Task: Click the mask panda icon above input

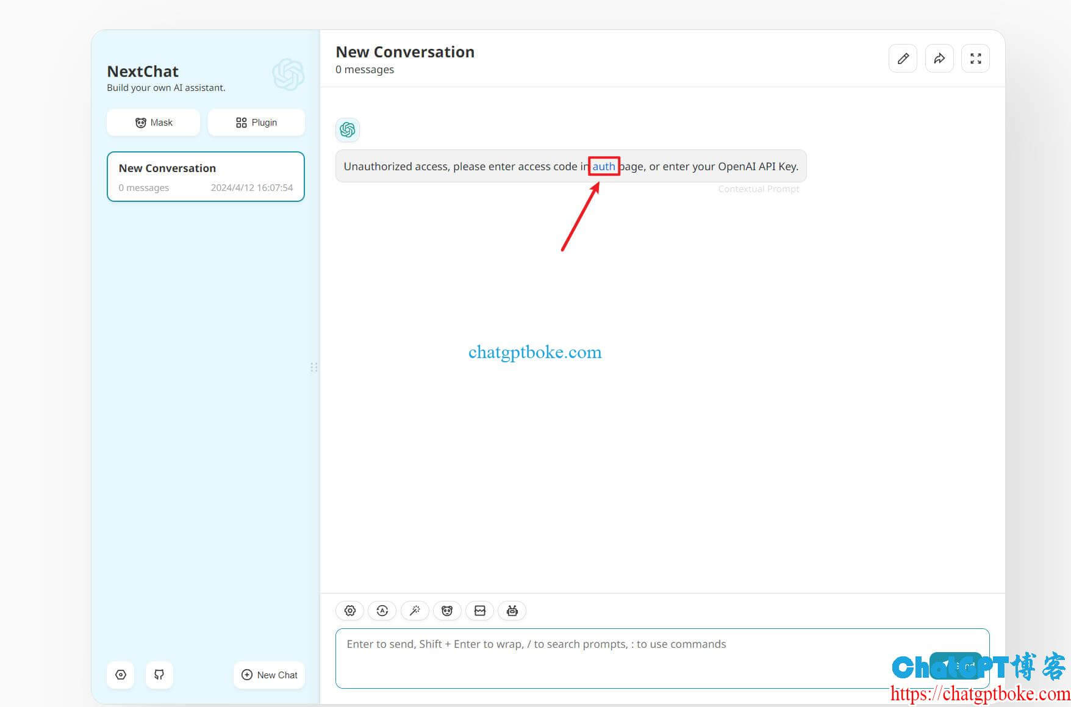Action: pos(447,611)
